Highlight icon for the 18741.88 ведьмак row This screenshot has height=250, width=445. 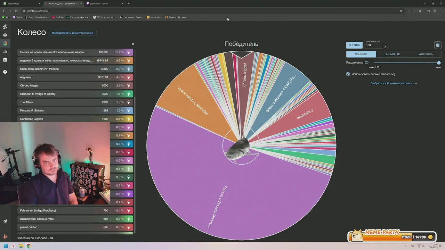click(129, 60)
